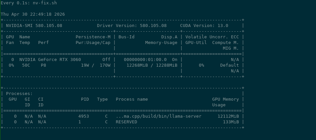Click the bus ID 00000000:01:00.0
Image resolution: width=316 pixels, height=140 pixels.
(x=145, y=60)
